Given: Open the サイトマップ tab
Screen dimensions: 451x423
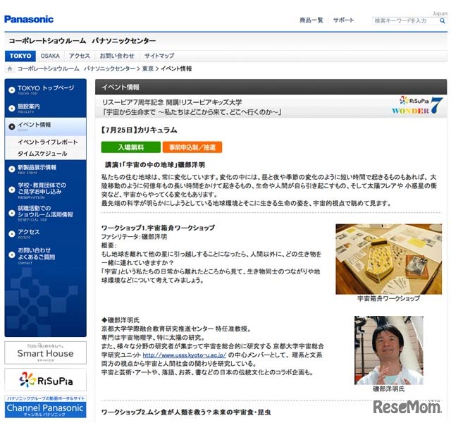Looking at the screenshot, I should pyautogui.click(x=159, y=56).
